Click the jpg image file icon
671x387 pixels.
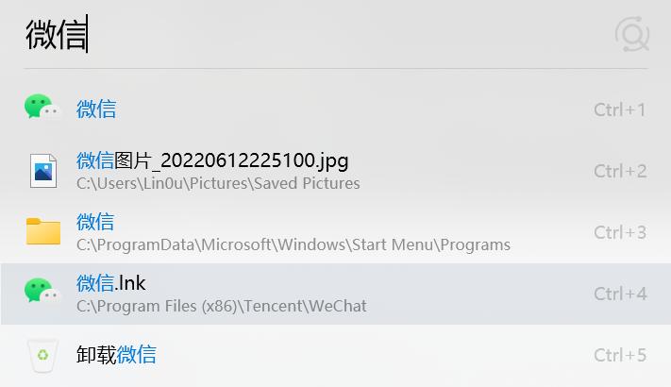43,171
